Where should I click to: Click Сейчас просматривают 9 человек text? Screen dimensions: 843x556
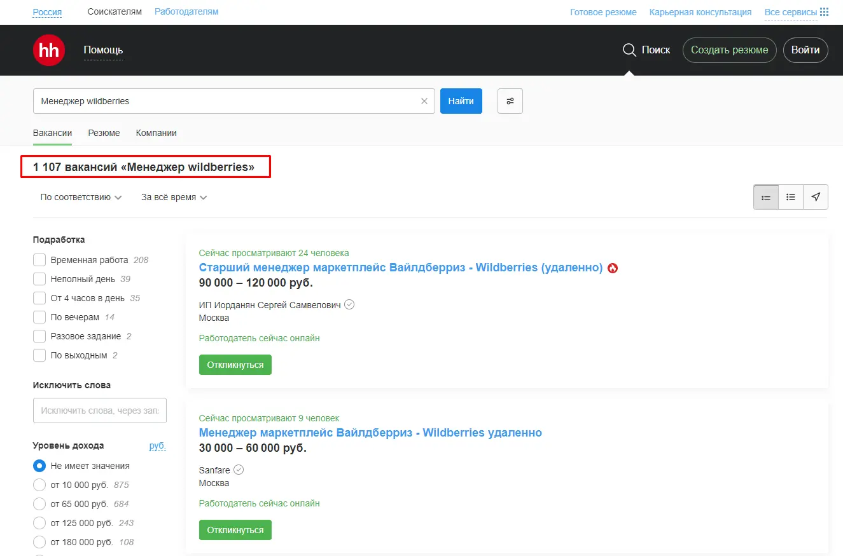tap(269, 418)
